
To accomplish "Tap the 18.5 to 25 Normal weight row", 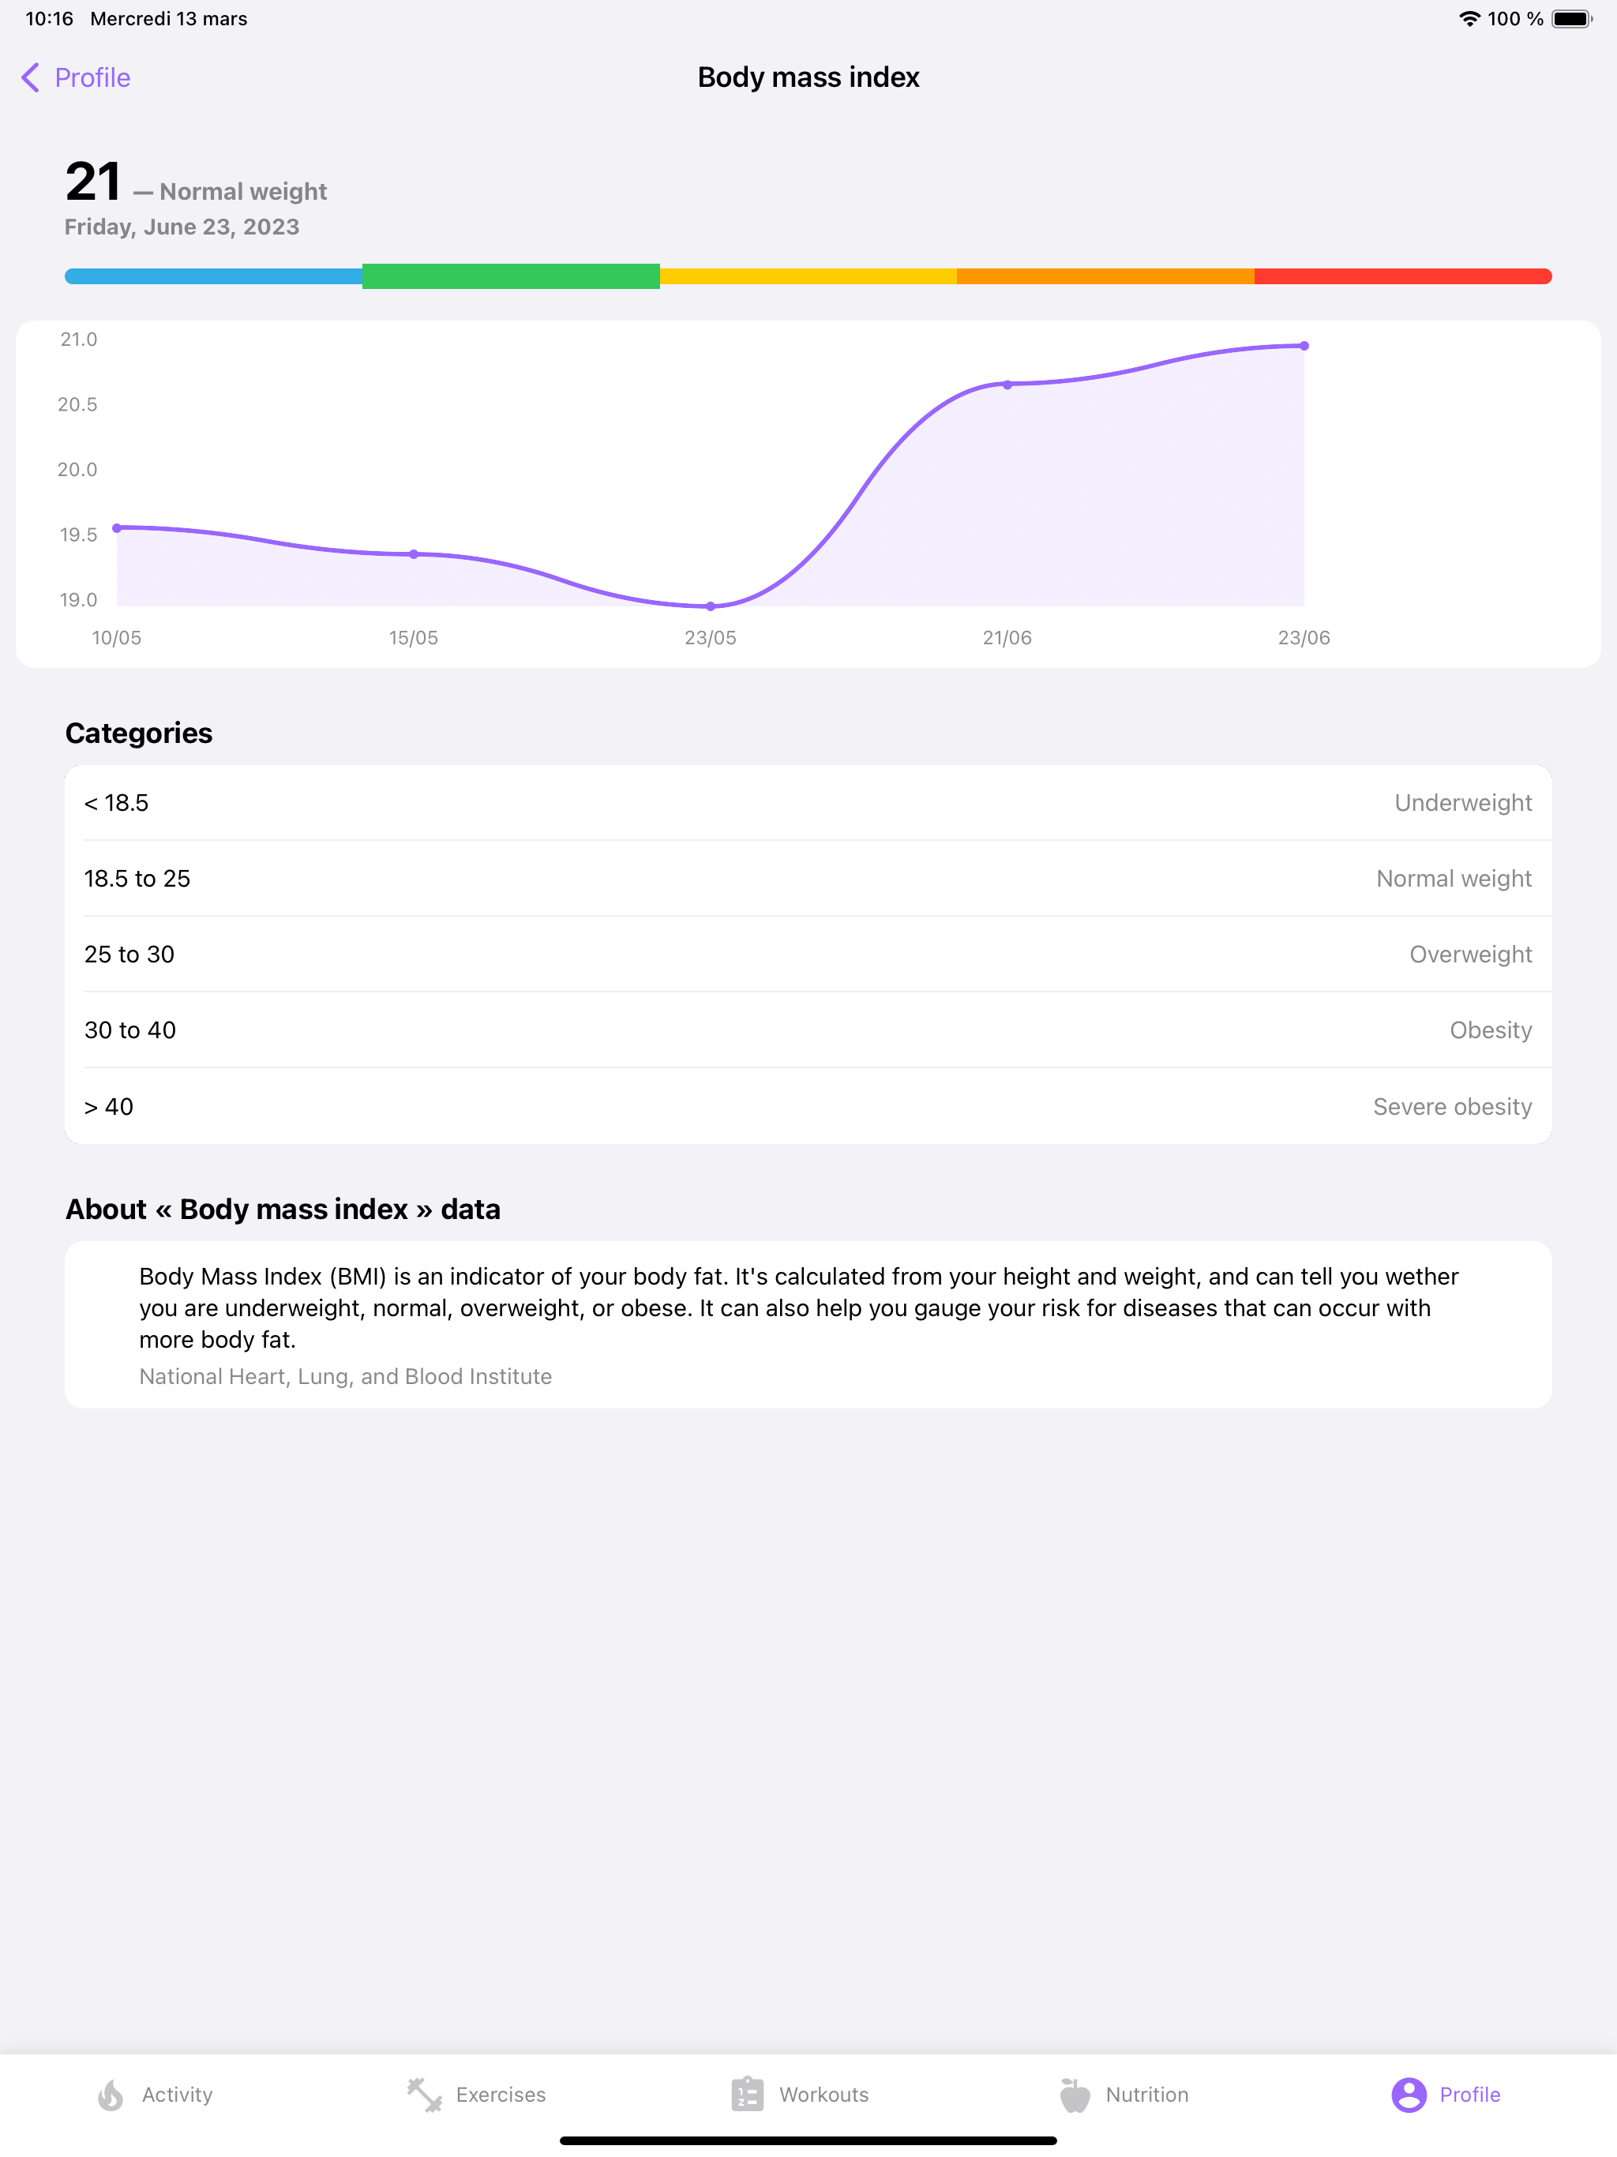I will [808, 879].
